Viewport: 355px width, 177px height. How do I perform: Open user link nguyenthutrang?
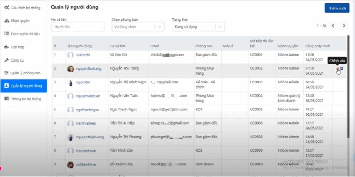(89, 68)
